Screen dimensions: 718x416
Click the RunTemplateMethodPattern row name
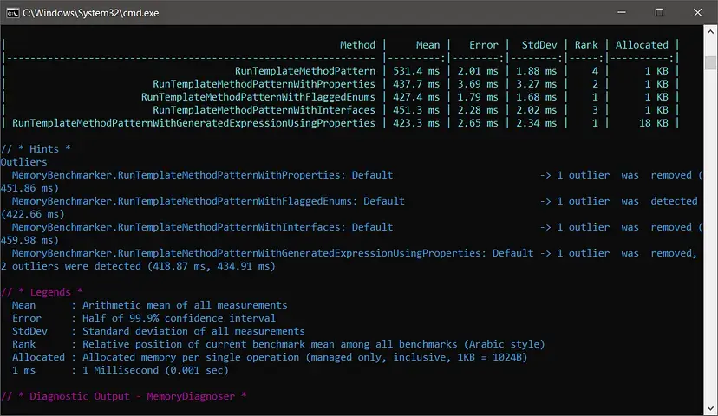click(305, 71)
